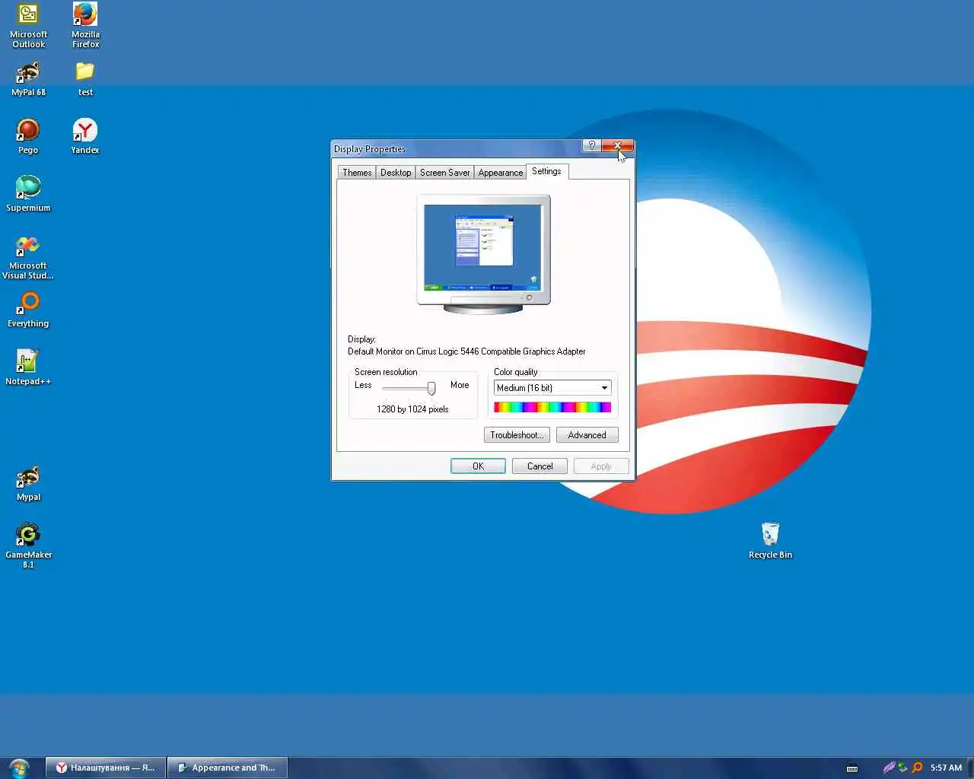Click the screen resolution slider thumb

[431, 389]
